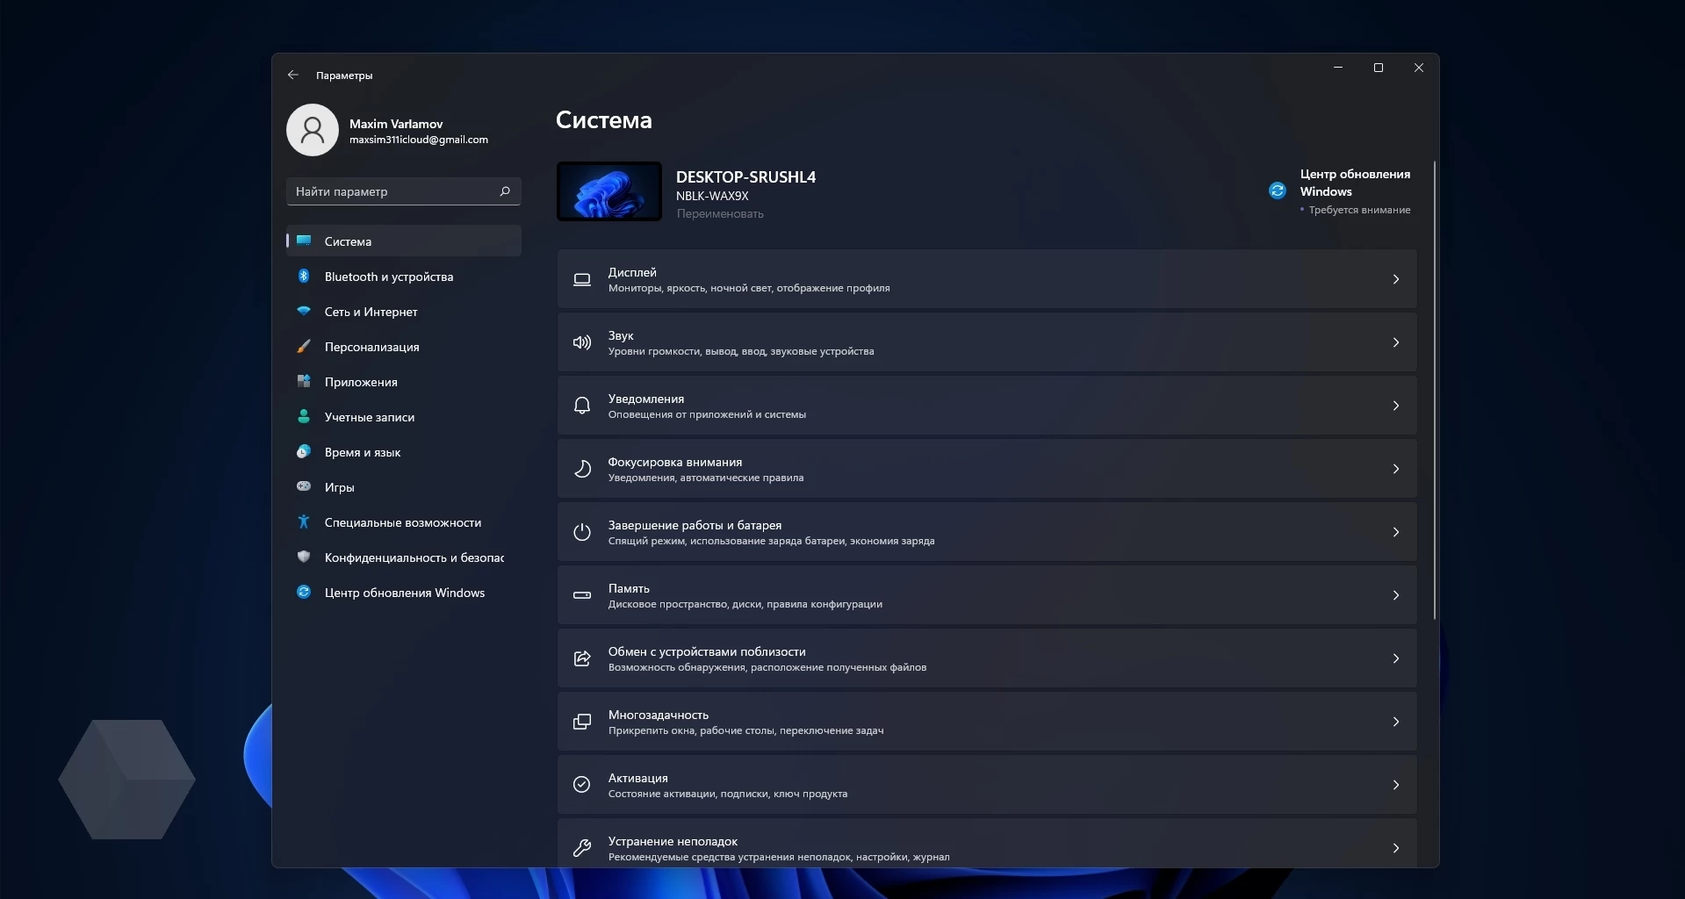Open Сеть и Интернет section
Screen dimensions: 1685x899
(x=404, y=311)
